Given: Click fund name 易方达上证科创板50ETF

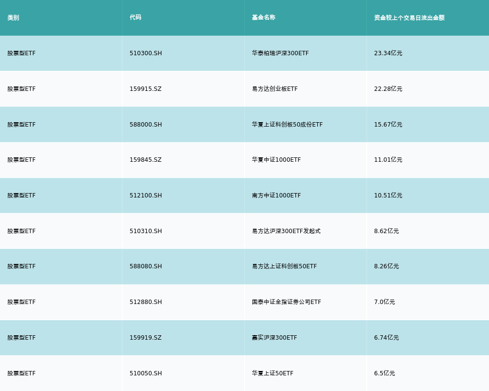Looking at the screenshot, I should [x=285, y=266].
